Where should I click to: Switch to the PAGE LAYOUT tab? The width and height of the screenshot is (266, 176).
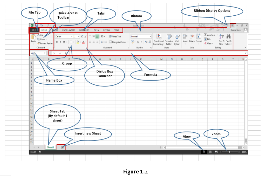(69, 30)
